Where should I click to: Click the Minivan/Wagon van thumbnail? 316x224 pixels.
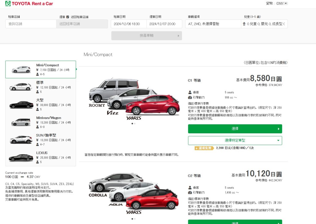[21, 122]
